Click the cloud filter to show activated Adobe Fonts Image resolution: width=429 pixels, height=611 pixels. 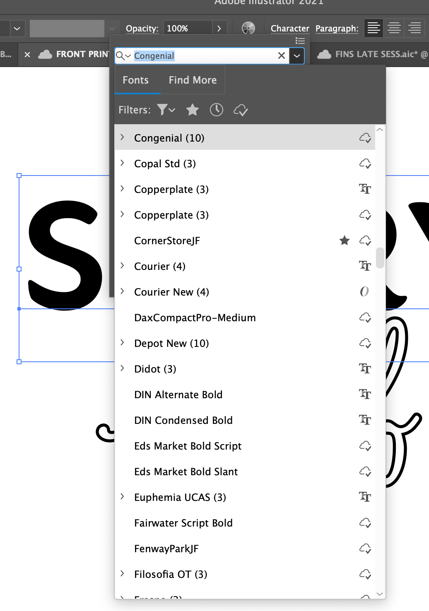point(240,110)
